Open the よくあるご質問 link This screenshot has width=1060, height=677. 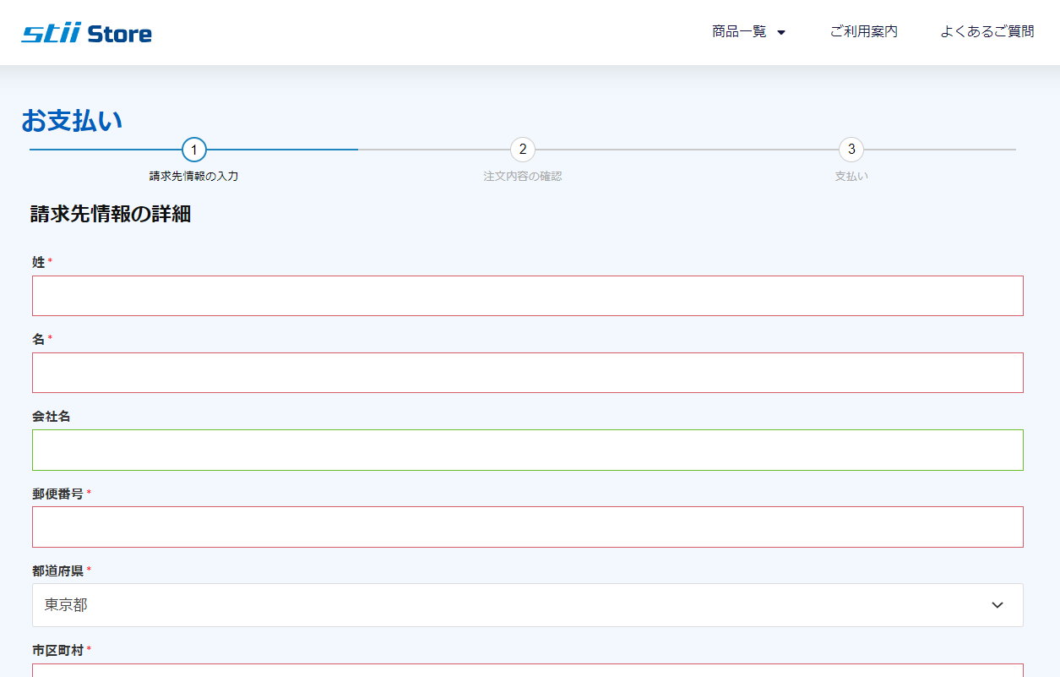click(x=987, y=32)
